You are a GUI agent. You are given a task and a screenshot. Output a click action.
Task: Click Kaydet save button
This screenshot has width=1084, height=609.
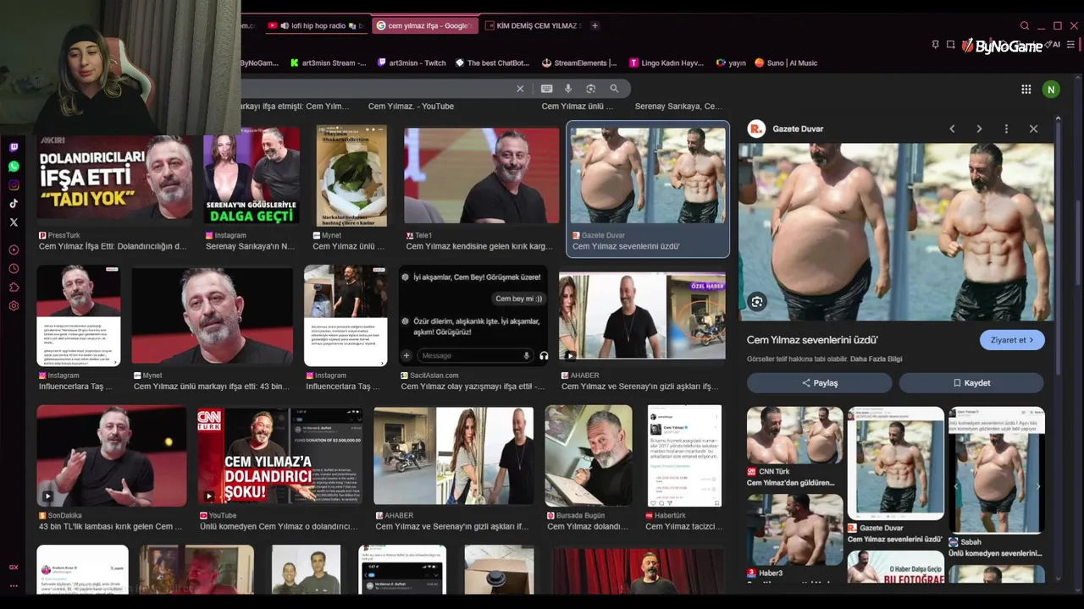(x=971, y=383)
